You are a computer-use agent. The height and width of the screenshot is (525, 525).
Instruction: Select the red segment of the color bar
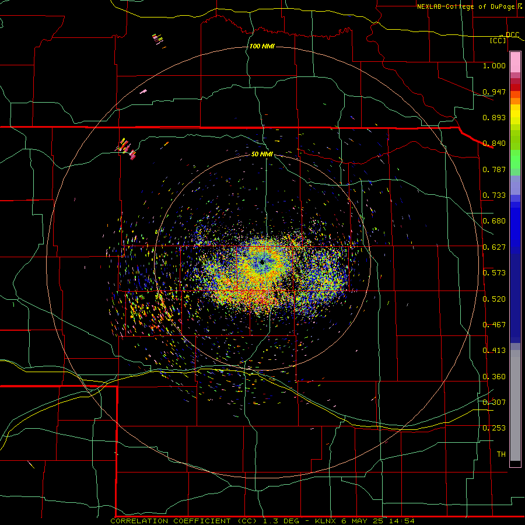(515, 87)
